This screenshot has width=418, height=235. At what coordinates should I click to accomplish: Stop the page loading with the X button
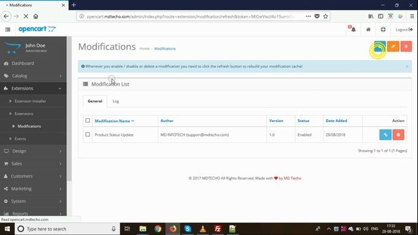[26, 16]
